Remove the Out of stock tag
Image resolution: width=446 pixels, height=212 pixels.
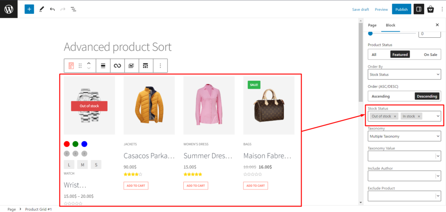(x=395, y=116)
